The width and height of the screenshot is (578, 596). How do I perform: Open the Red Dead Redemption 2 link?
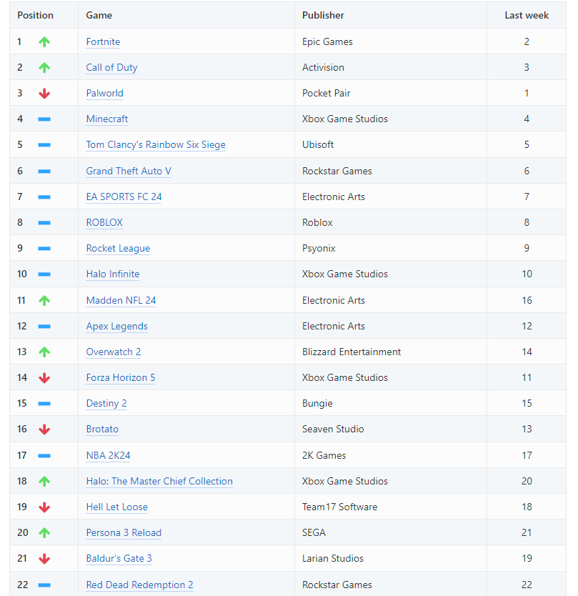(x=140, y=585)
